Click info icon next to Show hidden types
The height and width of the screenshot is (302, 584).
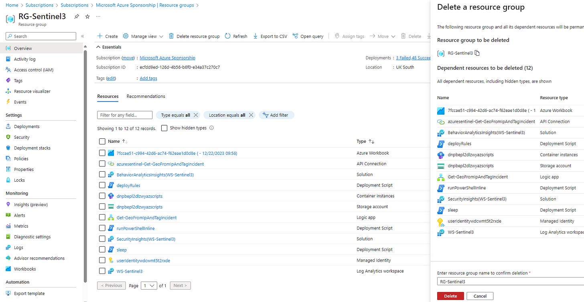[x=211, y=128]
